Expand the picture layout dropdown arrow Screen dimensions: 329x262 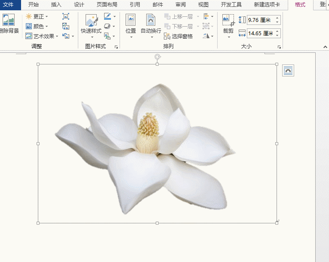(114, 36)
